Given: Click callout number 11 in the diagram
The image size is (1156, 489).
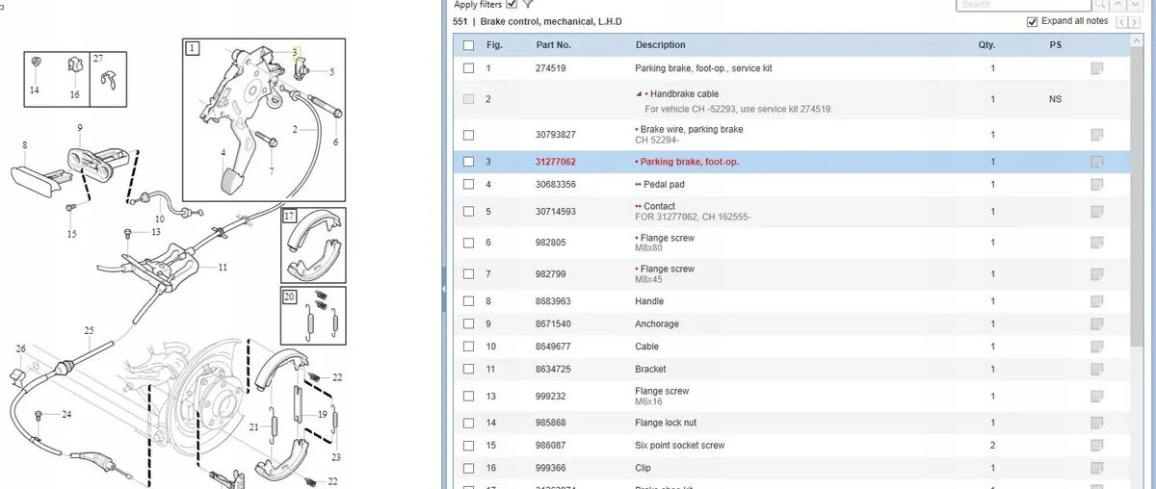Looking at the screenshot, I should coord(223,267).
